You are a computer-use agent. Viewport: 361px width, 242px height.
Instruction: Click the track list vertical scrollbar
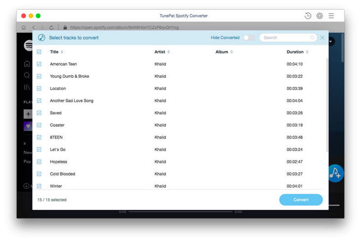coord(326,103)
